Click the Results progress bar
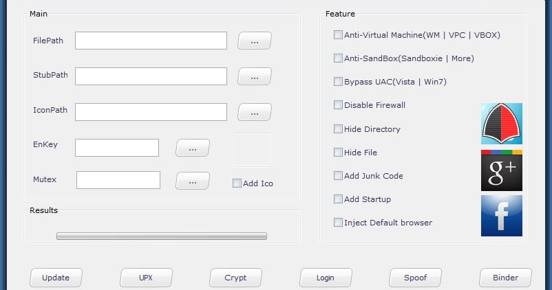Viewport: 552px width, 290px height. [x=162, y=236]
